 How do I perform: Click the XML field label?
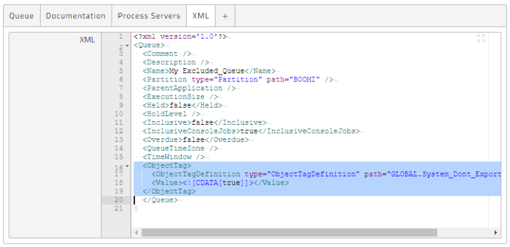[87, 40]
